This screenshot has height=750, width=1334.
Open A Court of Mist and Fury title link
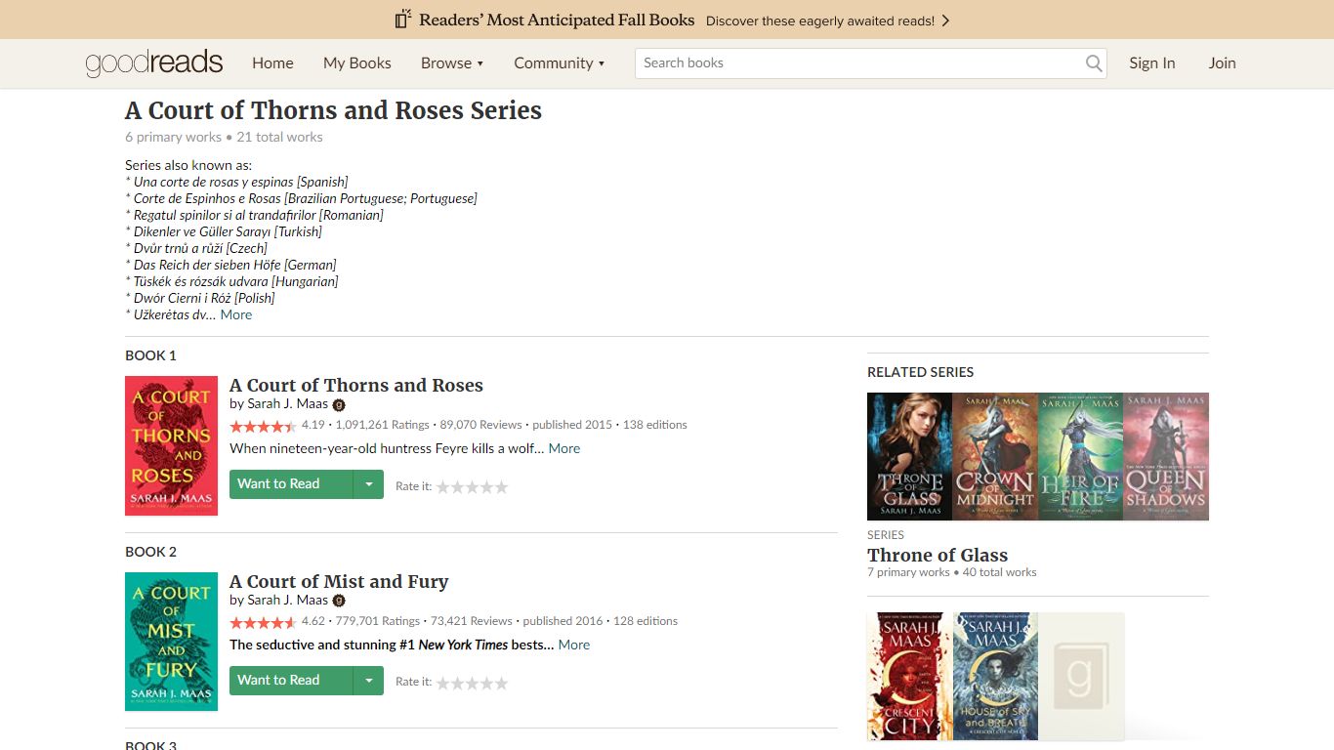coord(339,581)
